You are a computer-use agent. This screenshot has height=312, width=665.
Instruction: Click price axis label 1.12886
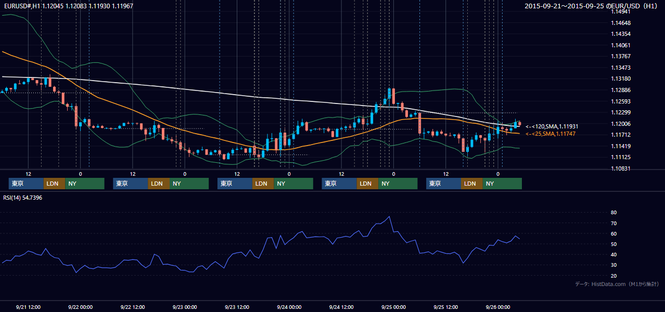point(621,90)
